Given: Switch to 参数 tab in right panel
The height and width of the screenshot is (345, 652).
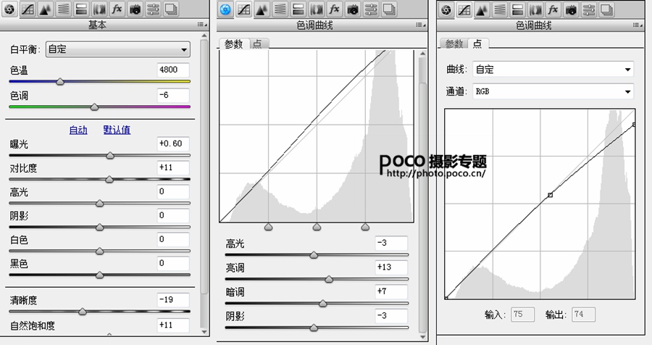Looking at the screenshot, I should (454, 43).
